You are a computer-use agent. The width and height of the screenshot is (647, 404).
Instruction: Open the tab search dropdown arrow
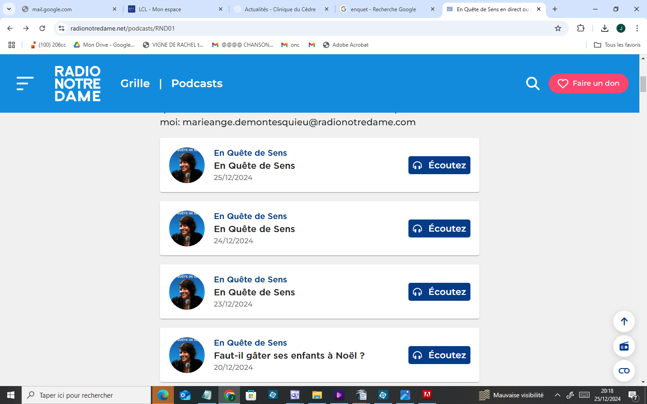coord(9,9)
